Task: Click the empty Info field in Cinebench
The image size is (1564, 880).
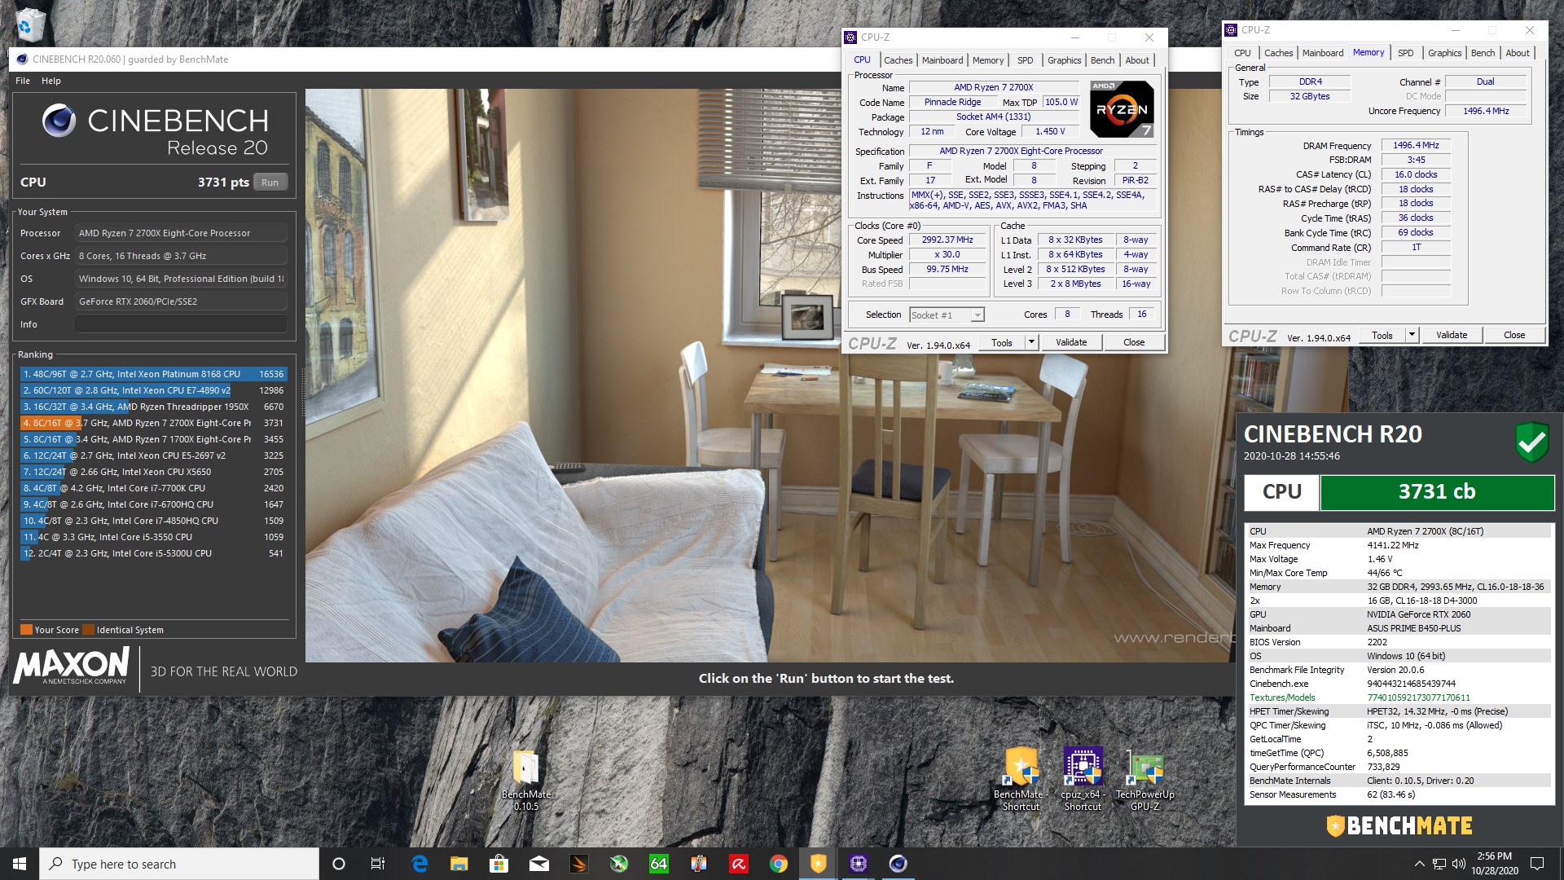Action: point(181,324)
